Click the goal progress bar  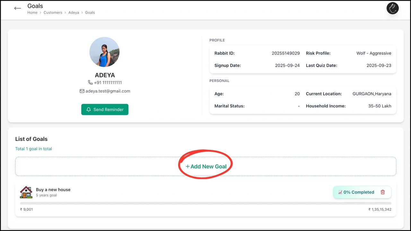tap(205, 203)
